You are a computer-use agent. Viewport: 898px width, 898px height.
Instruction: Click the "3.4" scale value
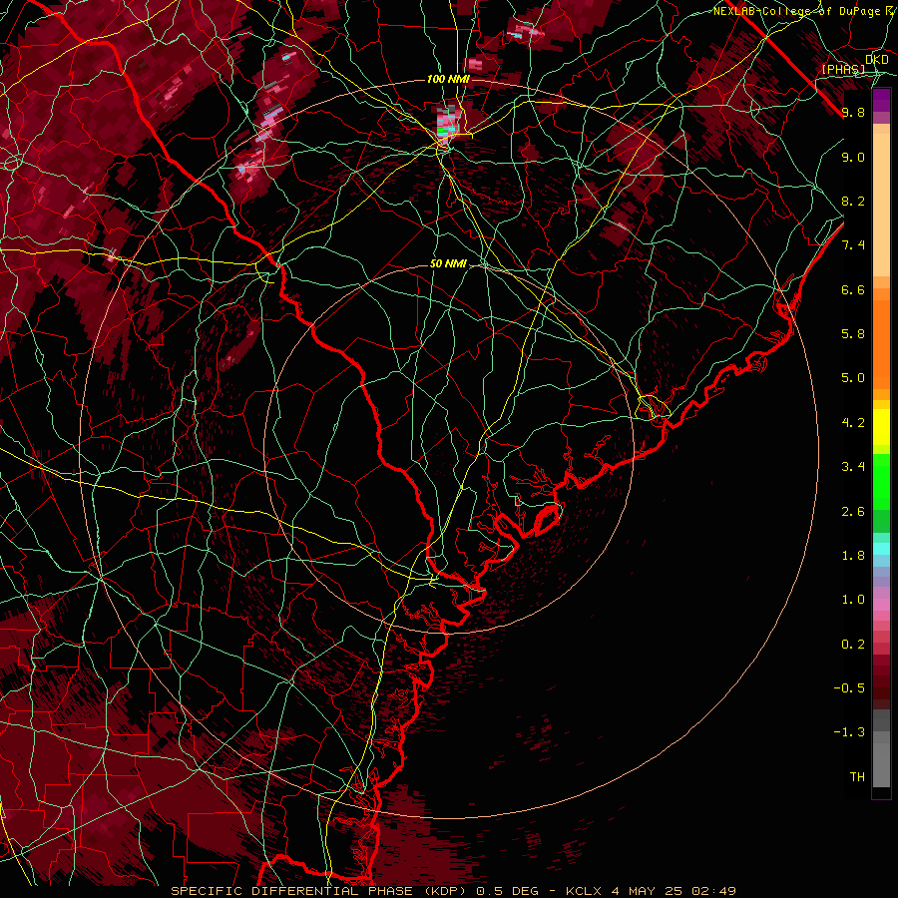click(853, 467)
